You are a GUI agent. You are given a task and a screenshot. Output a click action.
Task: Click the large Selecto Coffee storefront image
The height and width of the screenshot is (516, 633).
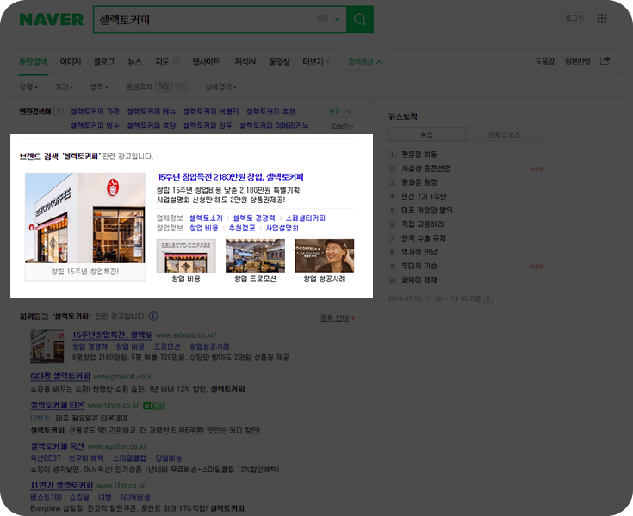tap(85, 218)
